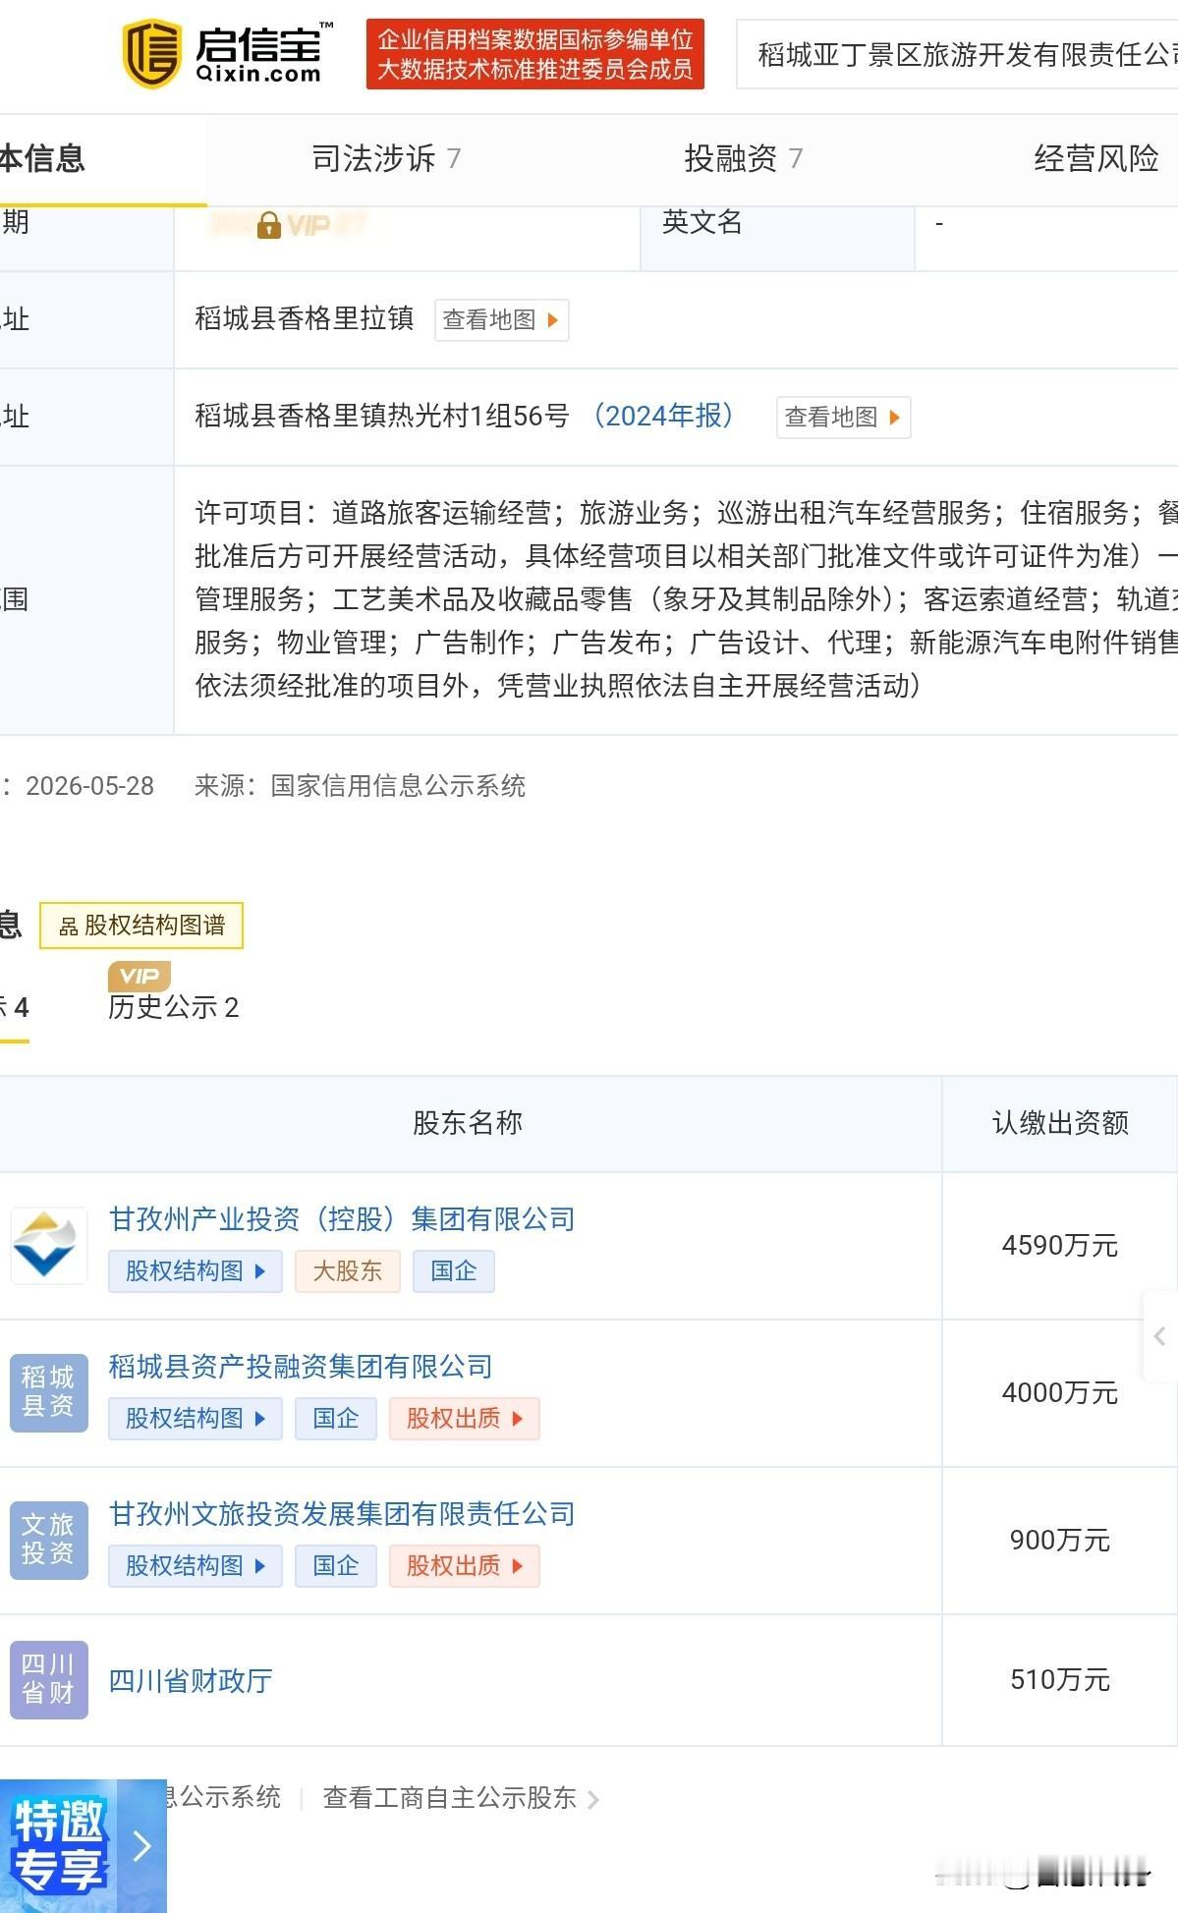Open 甘孜州文旅投资发展集团有限责任公司 link
Screen dimensions: 1178x1913
pyautogui.click(x=342, y=1514)
